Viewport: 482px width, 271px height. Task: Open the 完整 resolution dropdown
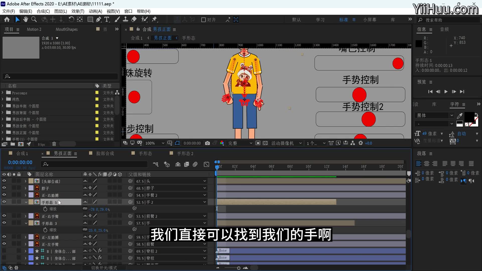240,143
